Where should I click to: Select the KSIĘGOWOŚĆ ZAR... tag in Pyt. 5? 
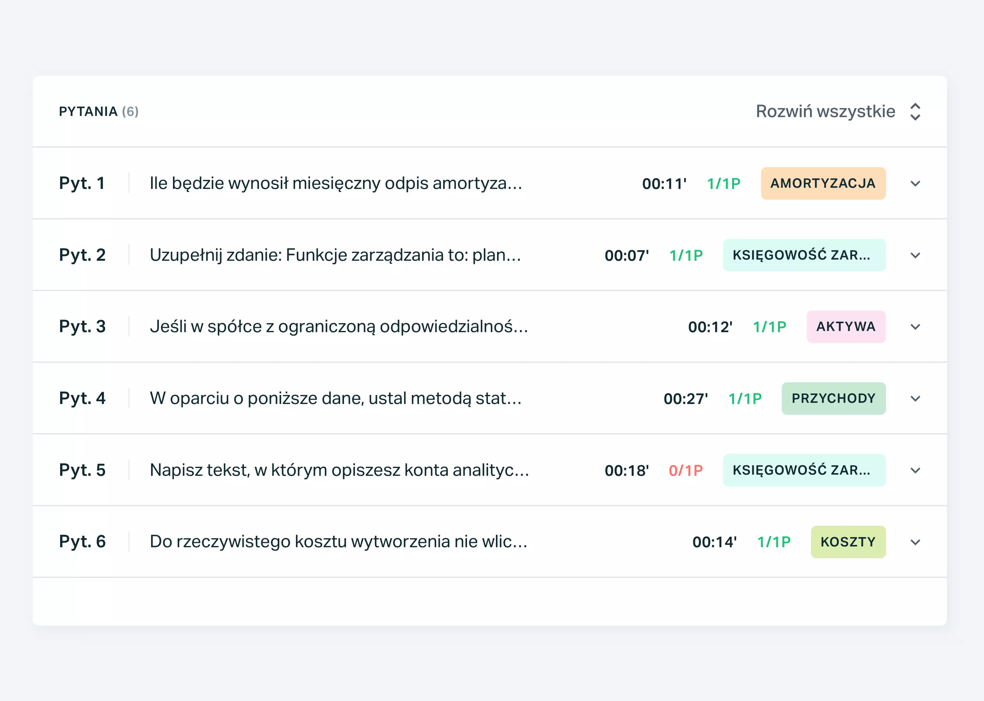point(804,470)
